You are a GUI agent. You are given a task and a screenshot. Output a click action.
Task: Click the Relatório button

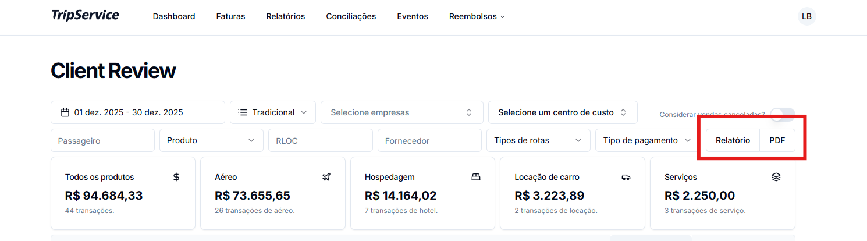[x=733, y=140]
